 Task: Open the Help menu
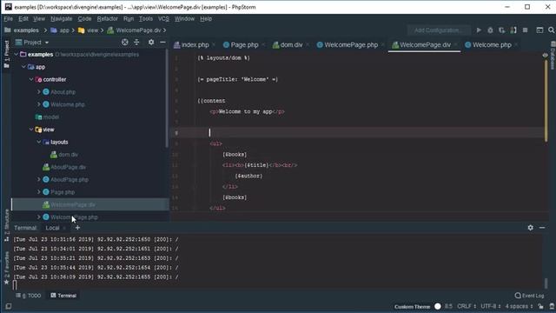point(206,19)
